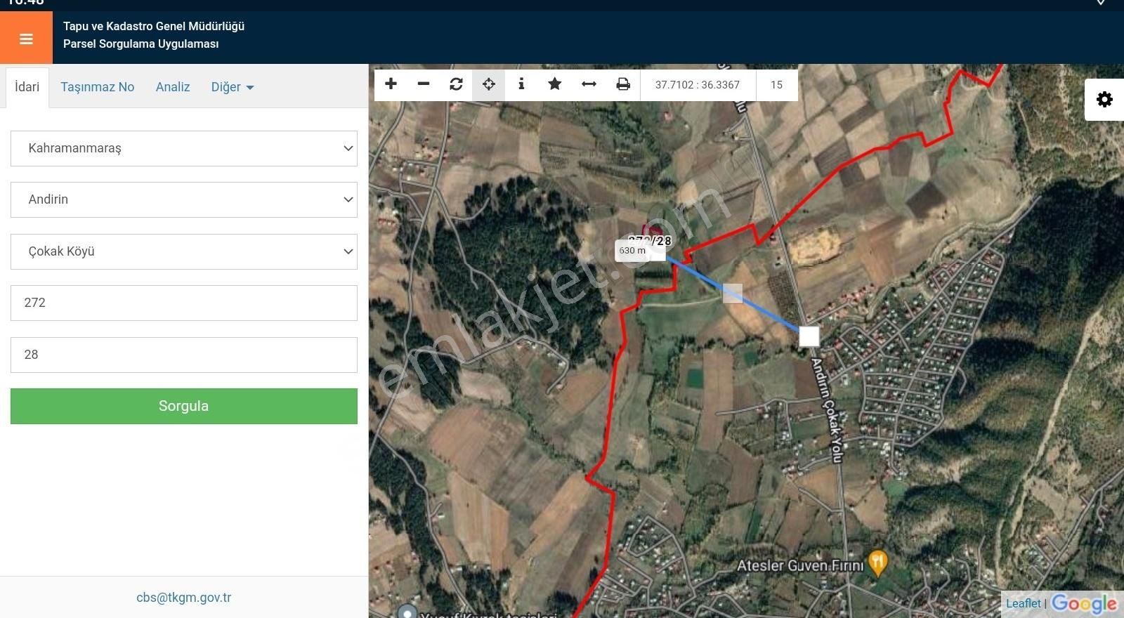Zoom out with the minus tool
The width and height of the screenshot is (1124, 618).
pos(424,84)
